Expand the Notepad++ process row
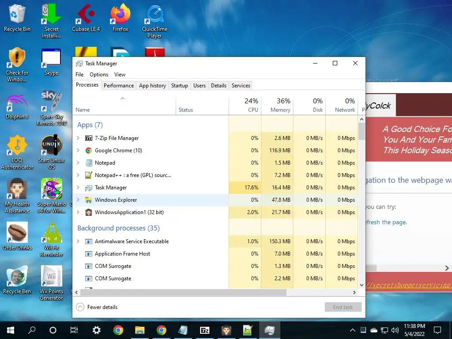 coord(78,175)
